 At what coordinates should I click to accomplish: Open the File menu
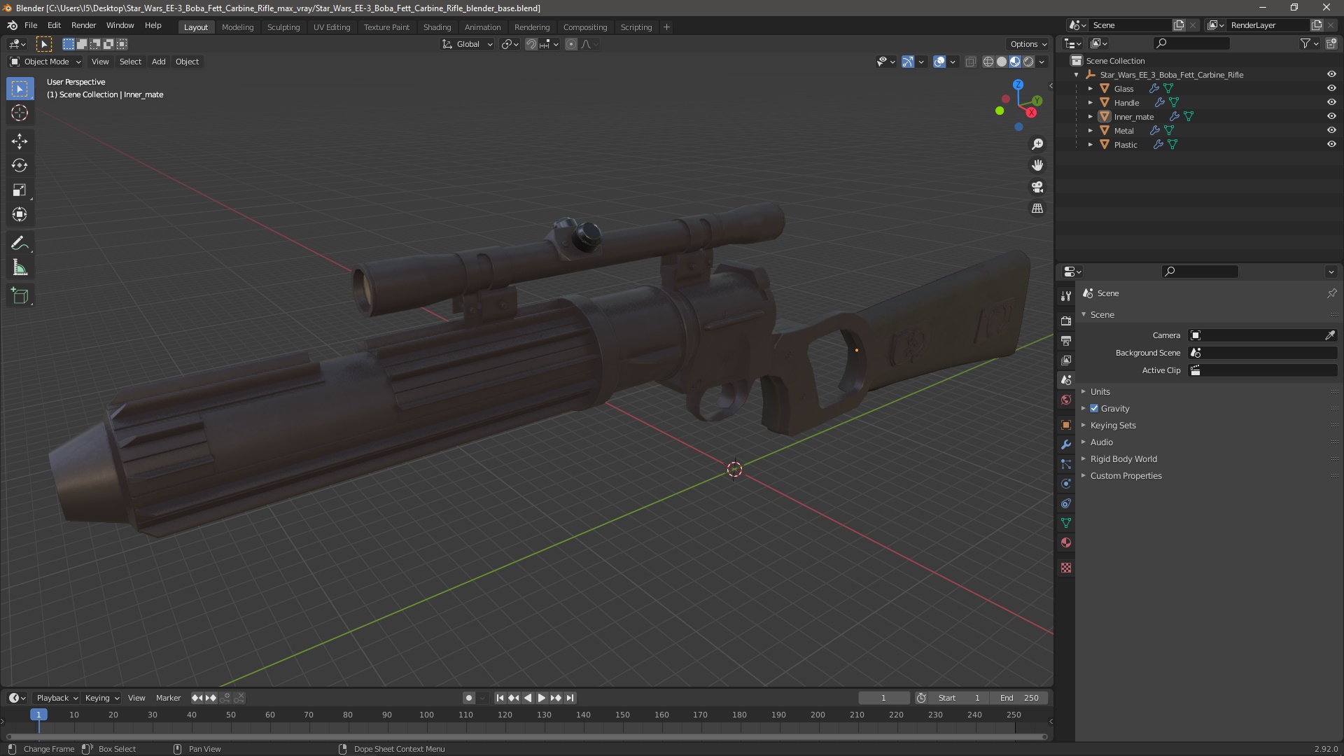click(x=31, y=25)
